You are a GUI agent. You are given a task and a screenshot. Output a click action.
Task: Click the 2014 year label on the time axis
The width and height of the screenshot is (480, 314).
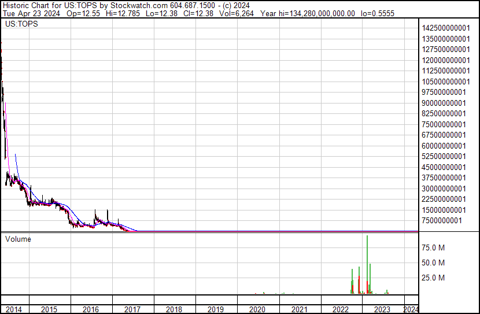click(13, 309)
